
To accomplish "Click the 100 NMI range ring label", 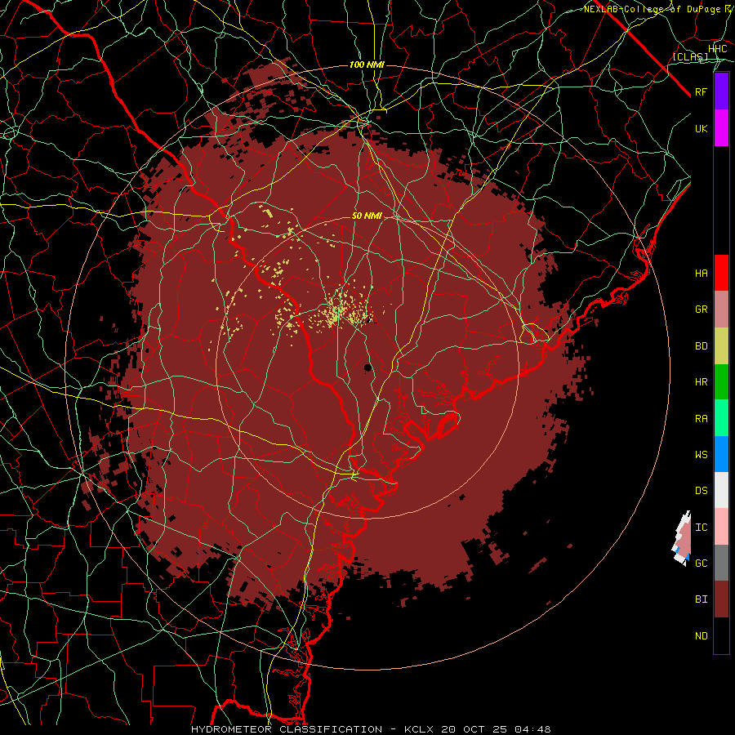I will [x=367, y=65].
